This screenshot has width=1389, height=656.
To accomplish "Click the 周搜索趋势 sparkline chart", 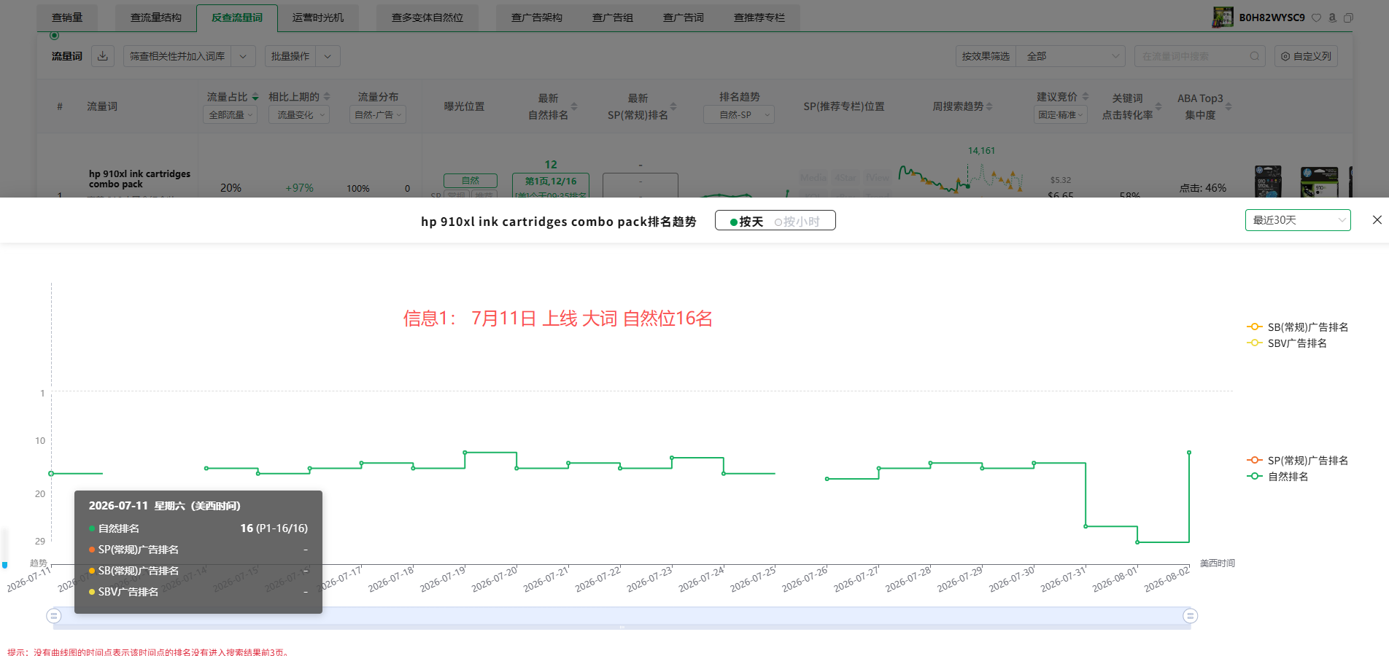I will tap(961, 178).
